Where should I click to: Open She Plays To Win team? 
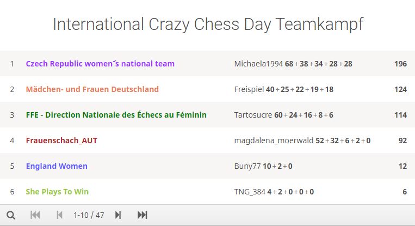click(x=57, y=192)
